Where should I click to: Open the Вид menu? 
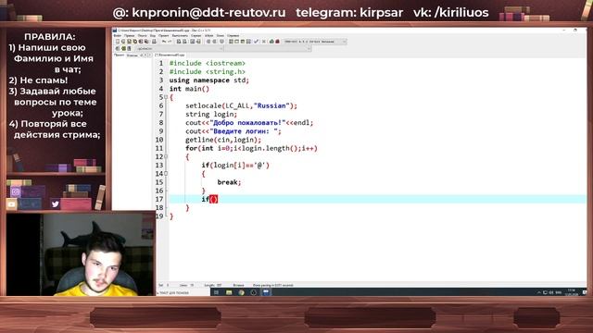click(152, 35)
